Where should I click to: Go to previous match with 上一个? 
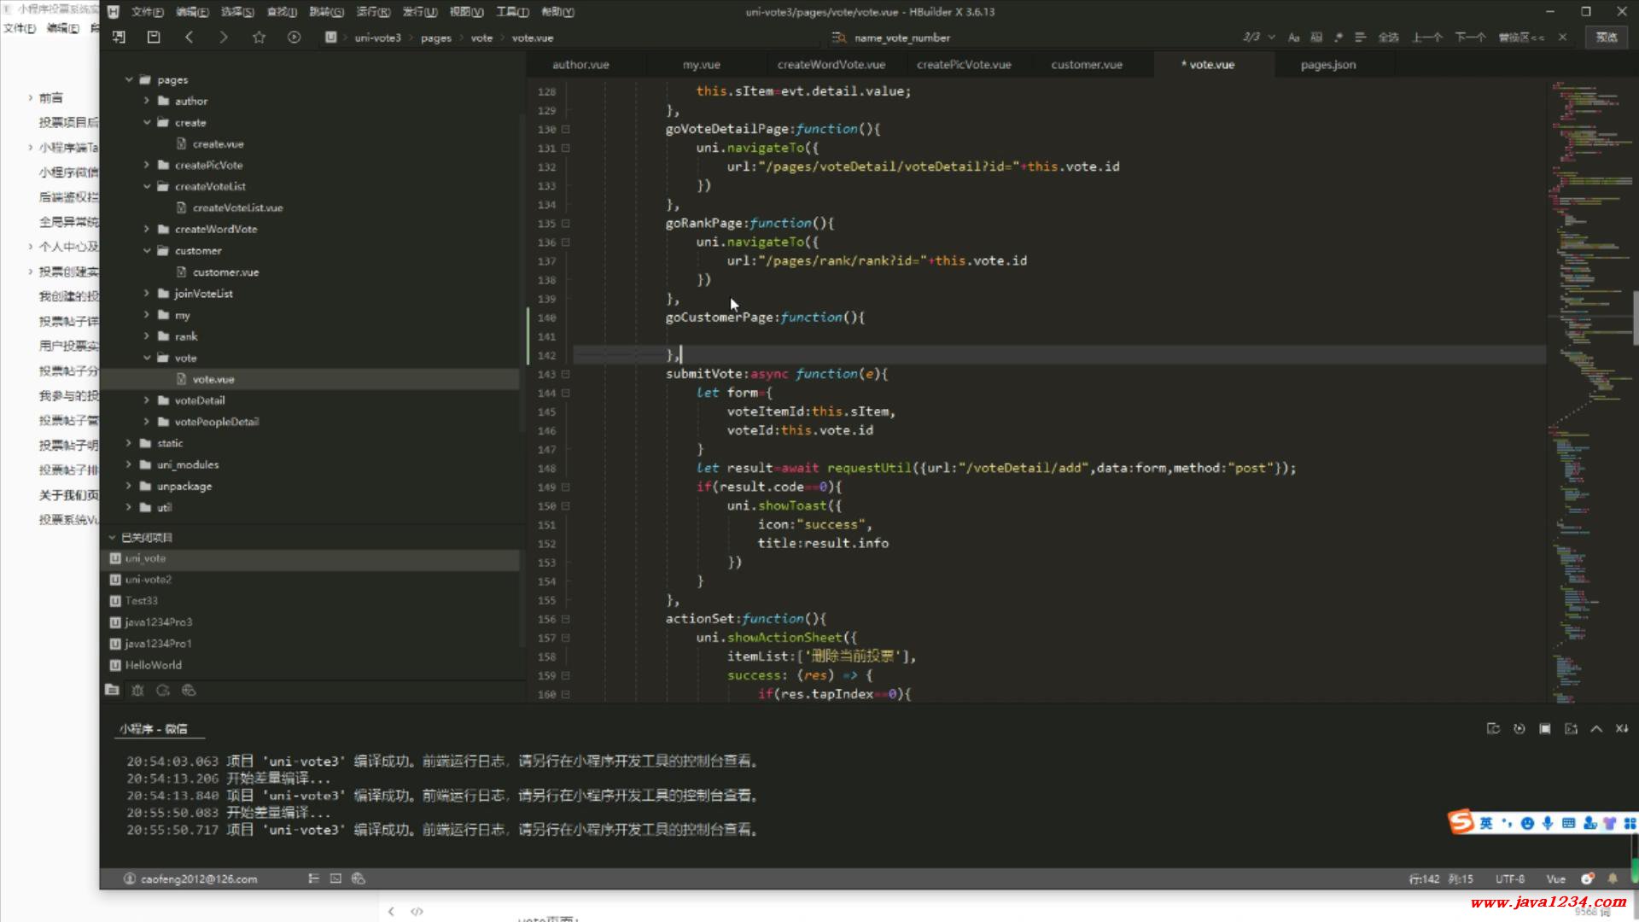(x=1427, y=38)
